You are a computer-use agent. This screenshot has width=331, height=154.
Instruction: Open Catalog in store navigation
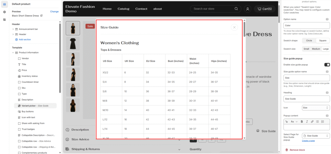tap(123, 9)
